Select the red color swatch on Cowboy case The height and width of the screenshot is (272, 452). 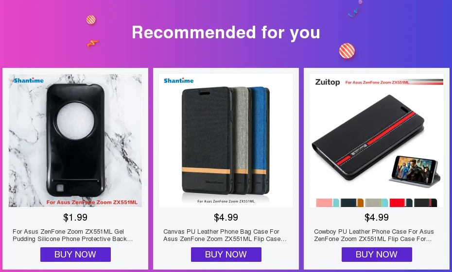[x=401, y=203]
